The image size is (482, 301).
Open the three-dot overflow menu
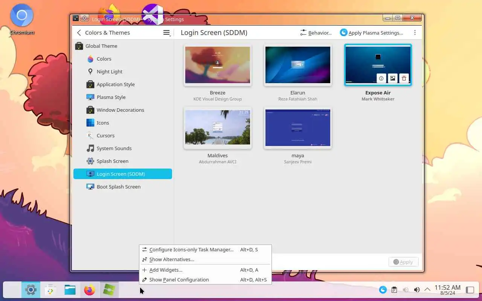pos(415,33)
